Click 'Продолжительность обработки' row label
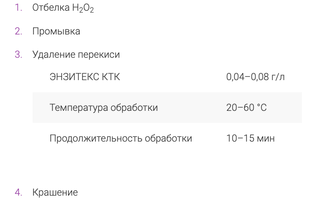 [x=121, y=138]
